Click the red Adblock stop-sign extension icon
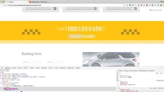 pyautogui.click(x=147, y=5)
